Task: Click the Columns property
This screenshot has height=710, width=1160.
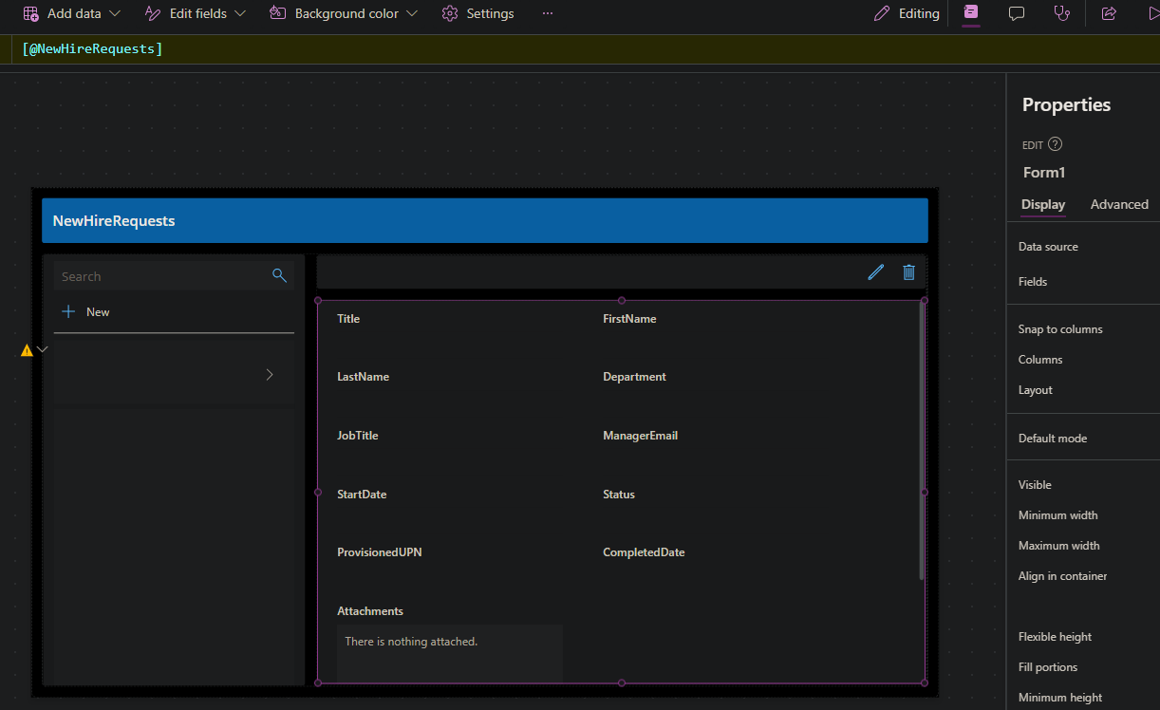Action: click(1040, 360)
